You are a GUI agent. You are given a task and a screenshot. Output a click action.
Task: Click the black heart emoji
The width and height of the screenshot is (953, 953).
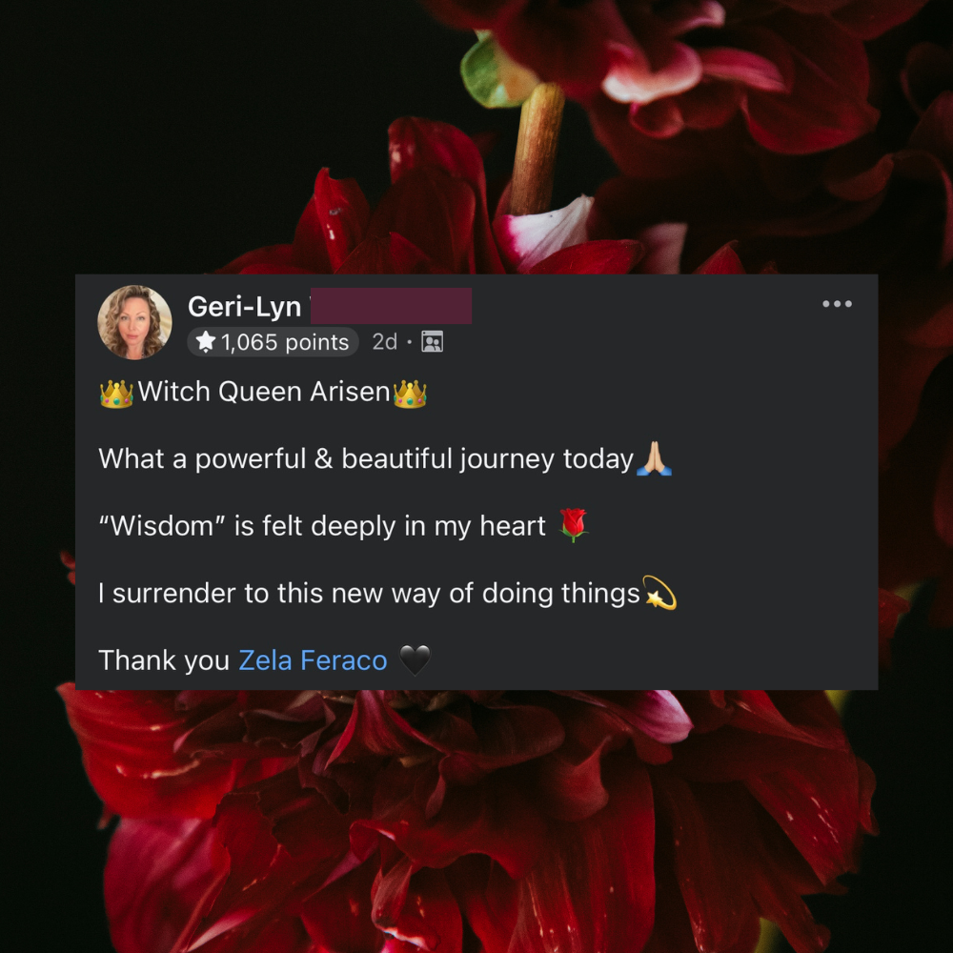click(415, 660)
